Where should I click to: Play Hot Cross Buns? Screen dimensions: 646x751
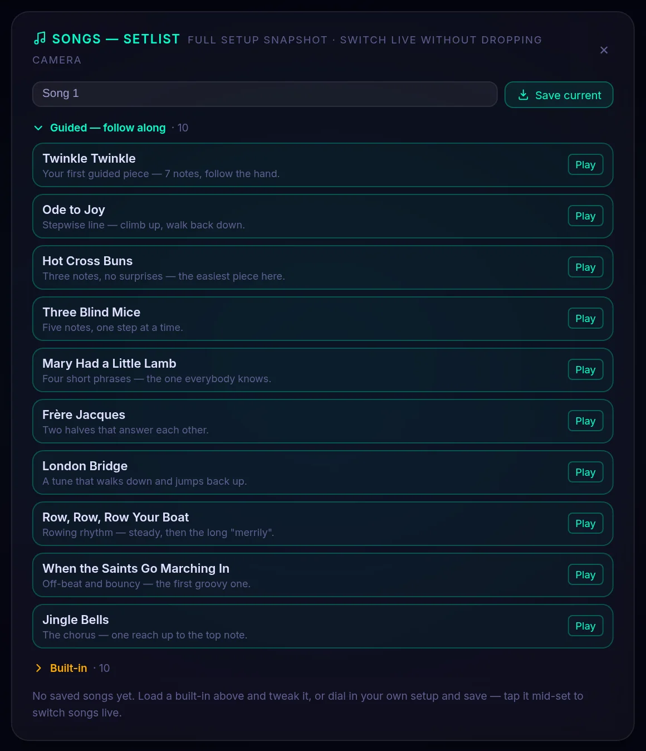coord(585,267)
